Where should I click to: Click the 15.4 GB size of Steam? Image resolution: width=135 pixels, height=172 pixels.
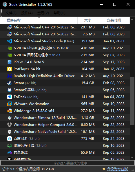pos(87,83)
